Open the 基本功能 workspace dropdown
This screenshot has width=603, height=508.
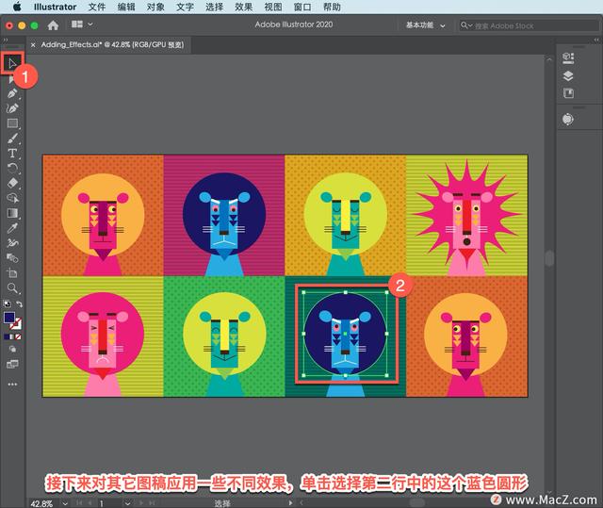click(428, 25)
